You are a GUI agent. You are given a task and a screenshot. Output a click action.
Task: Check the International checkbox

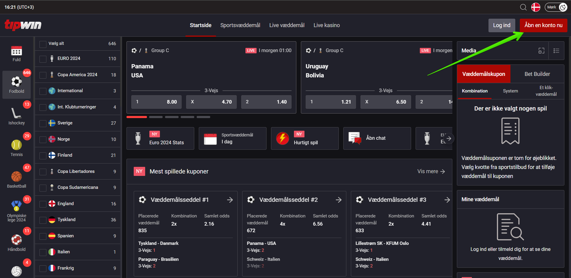coord(43,91)
